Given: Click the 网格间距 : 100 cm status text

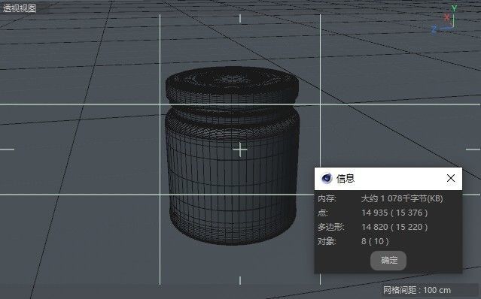Looking at the screenshot, I should [x=416, y=290].
